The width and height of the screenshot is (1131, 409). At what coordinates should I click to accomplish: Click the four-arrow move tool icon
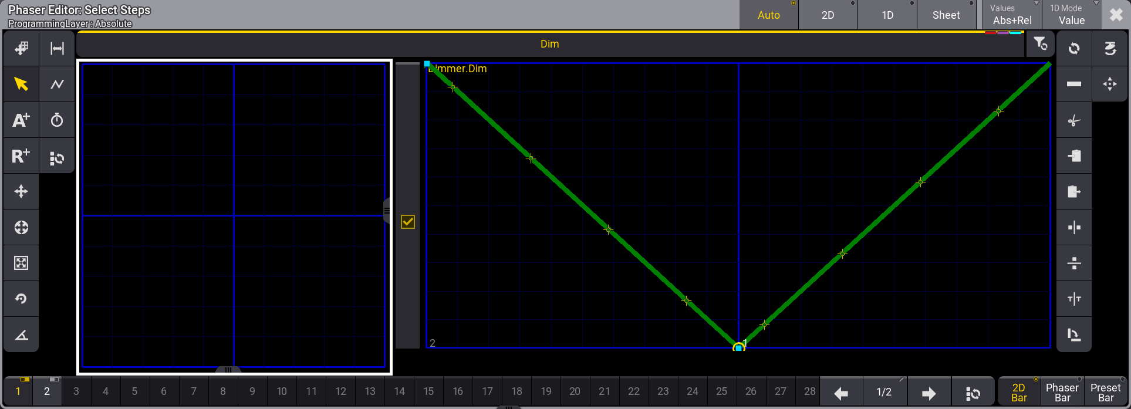[x=21, y=192]
